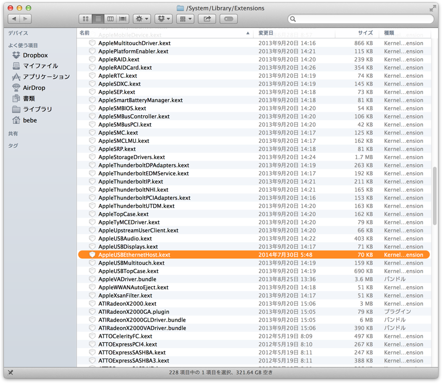
Task: Open アプリケーション in the sidebar
Action: [41, 77]
